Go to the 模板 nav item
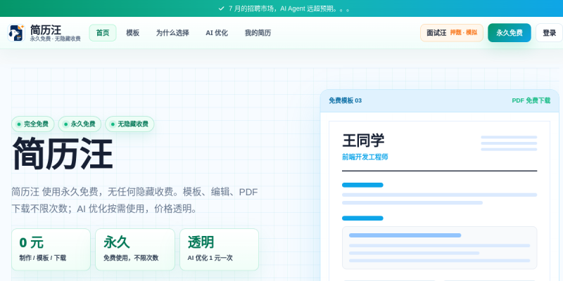Viewport: 563px width, 281px height. (132, 33)
